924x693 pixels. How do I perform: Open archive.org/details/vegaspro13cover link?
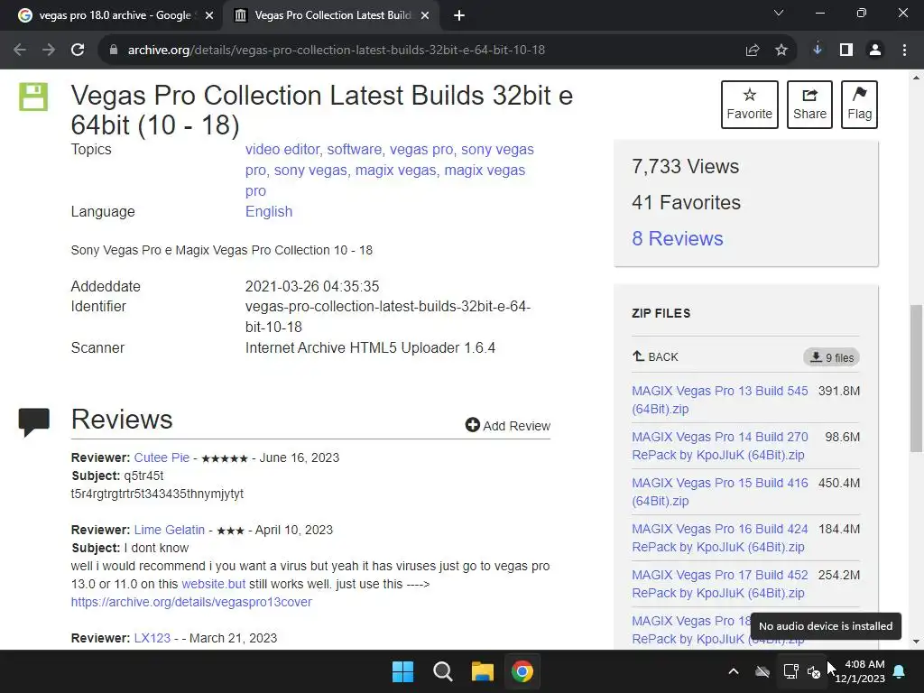click(191, 602)
